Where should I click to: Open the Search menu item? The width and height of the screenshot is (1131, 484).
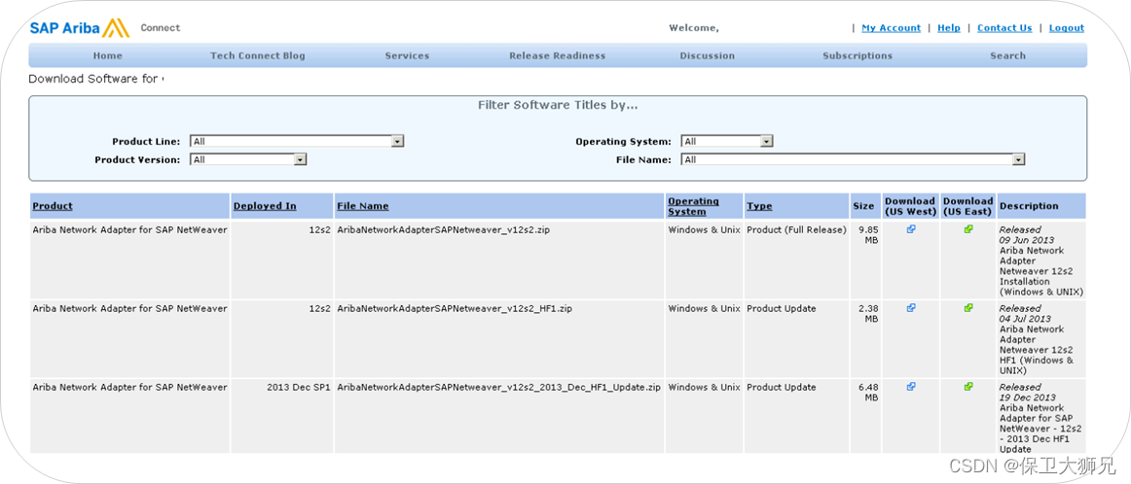1007,55
